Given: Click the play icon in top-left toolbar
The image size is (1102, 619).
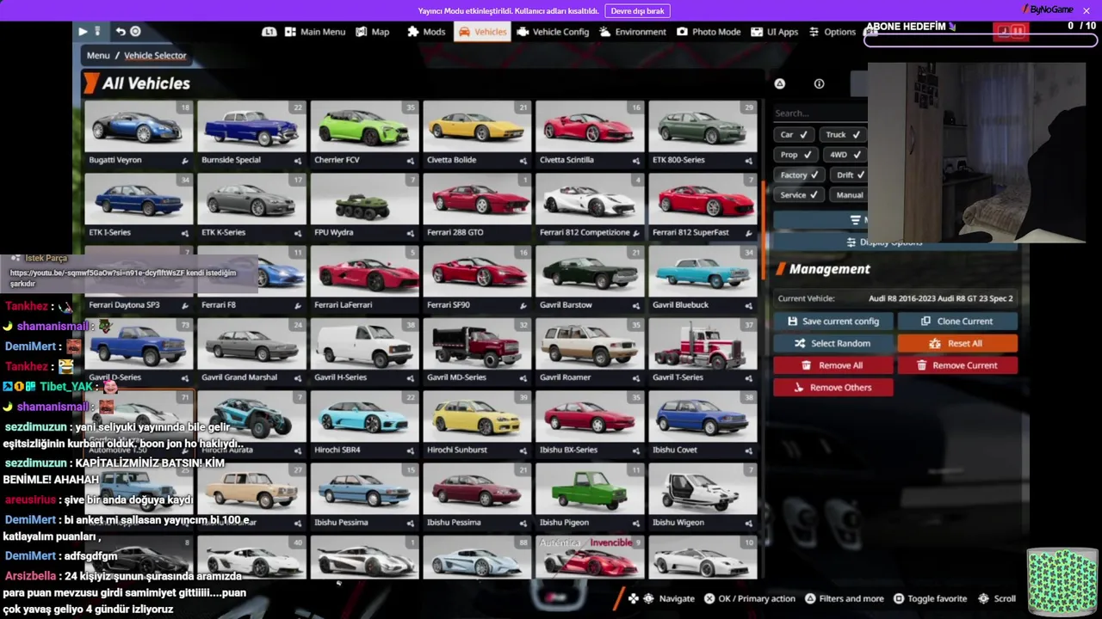Looking at the screenshot, I should 83,32.
